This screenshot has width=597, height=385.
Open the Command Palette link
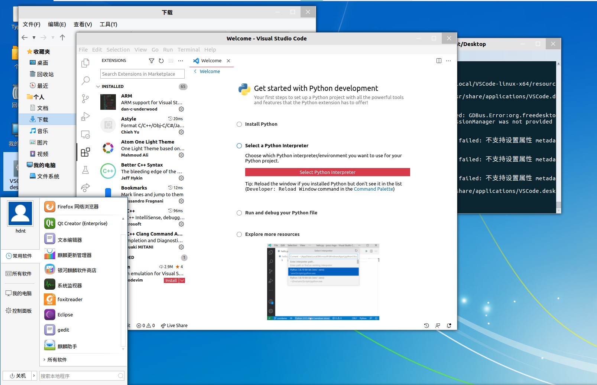pyautogui.click(x=373, y=189)
